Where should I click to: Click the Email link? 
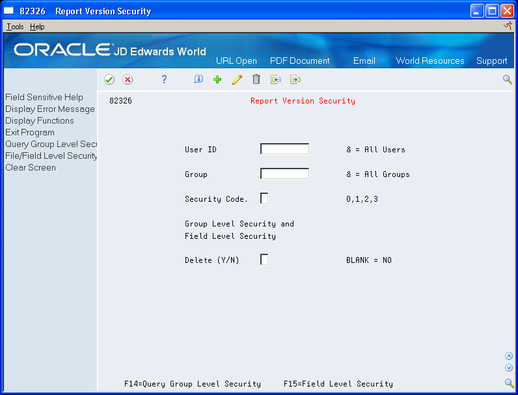pyautogui.click(x=364, y=61)
